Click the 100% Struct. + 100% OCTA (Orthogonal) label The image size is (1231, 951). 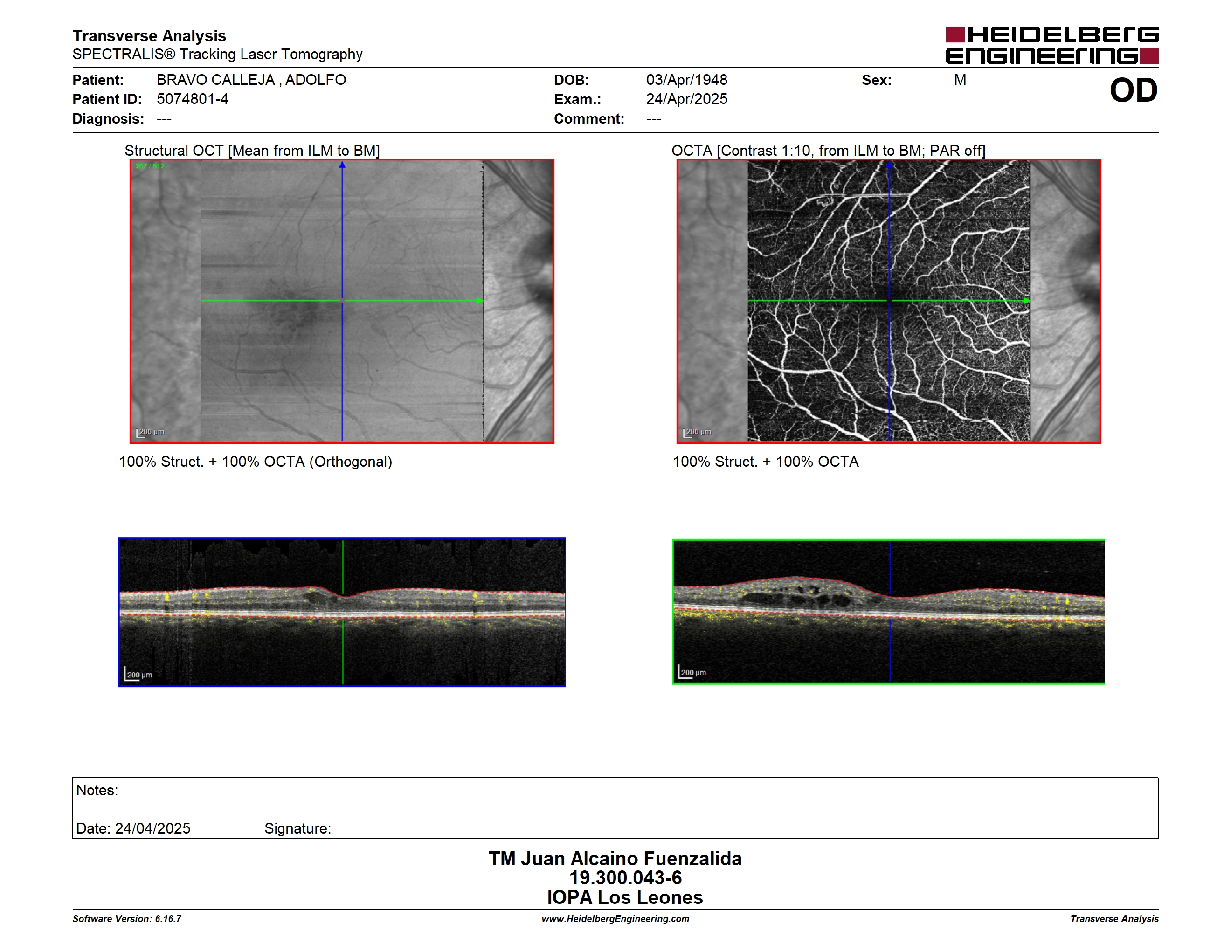point(256,462)
